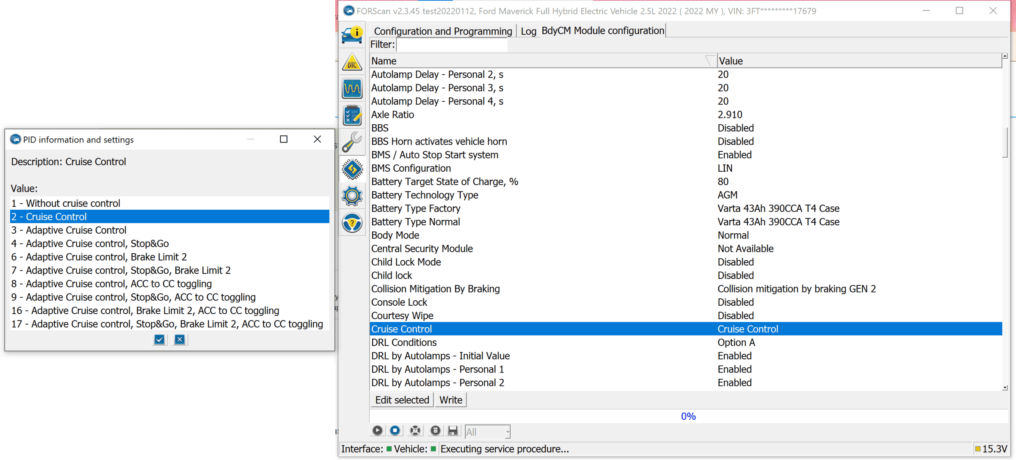Image resolution: width=1016 pixels, height=460 pixels.
Task: Select the Battery Target State of Charge row
Action: point(686,182)
